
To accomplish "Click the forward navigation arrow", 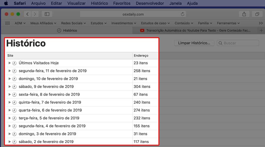I will [x=35, y=14].
